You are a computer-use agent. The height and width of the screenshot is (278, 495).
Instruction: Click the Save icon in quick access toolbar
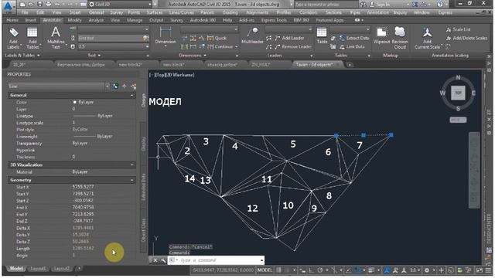pos(39,5)
